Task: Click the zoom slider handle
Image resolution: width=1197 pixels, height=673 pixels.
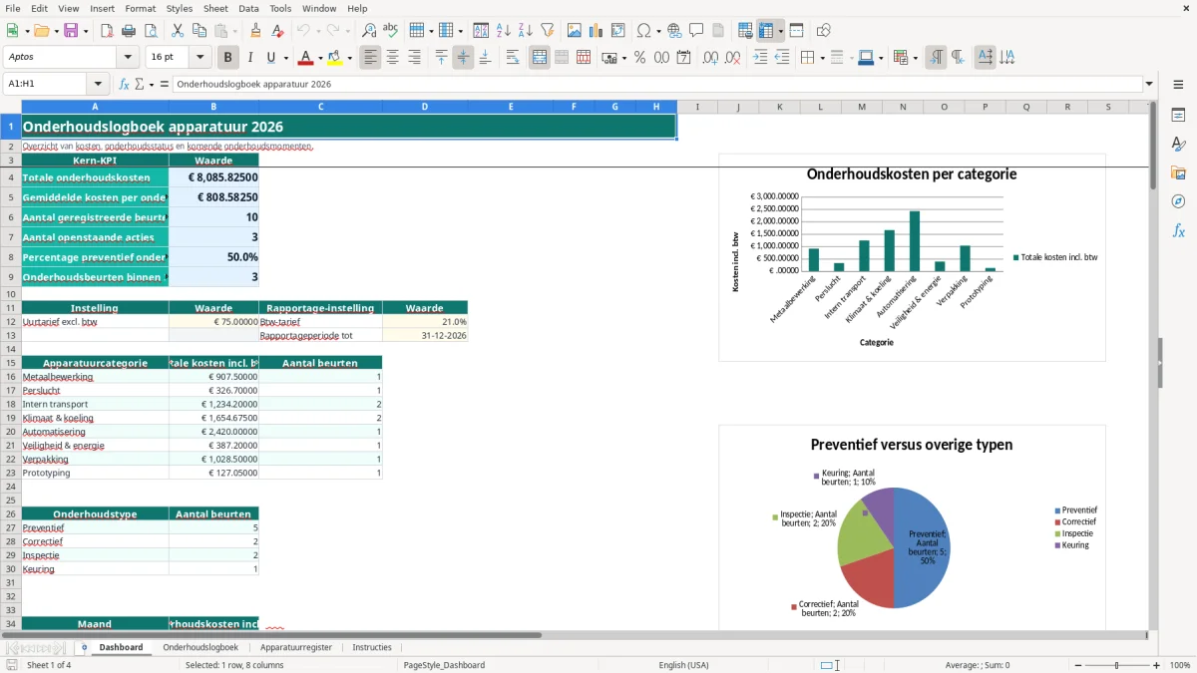Action: click(x=1116, y=665)
